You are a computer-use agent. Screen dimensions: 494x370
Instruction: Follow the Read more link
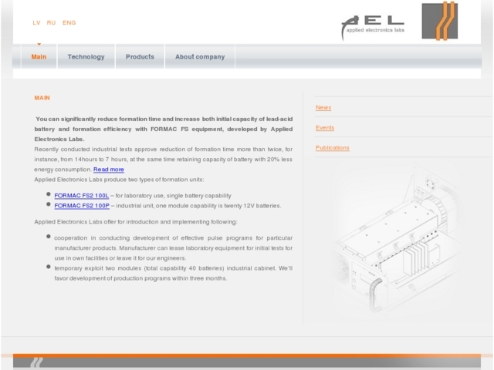[109, 170]
